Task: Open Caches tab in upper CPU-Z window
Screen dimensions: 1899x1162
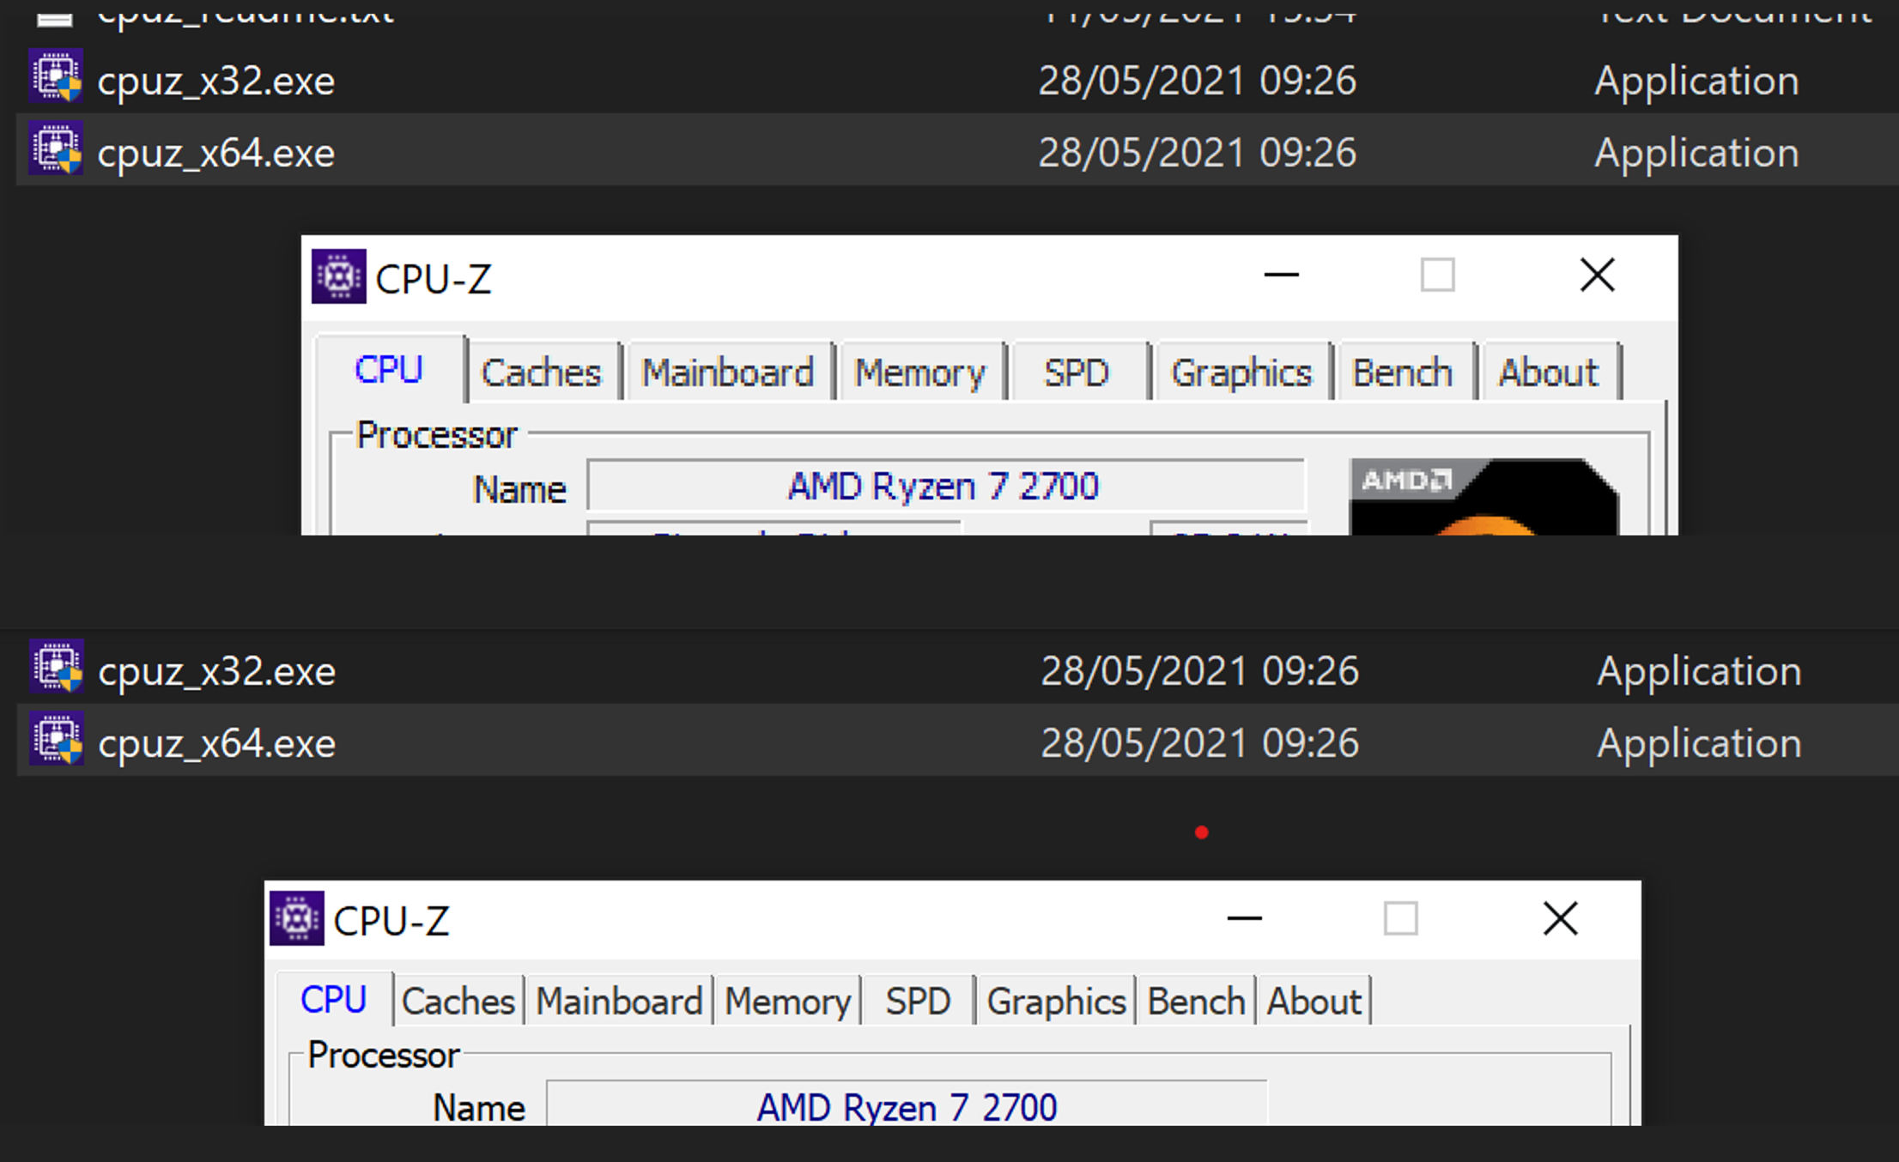Action: click(541, 372)
